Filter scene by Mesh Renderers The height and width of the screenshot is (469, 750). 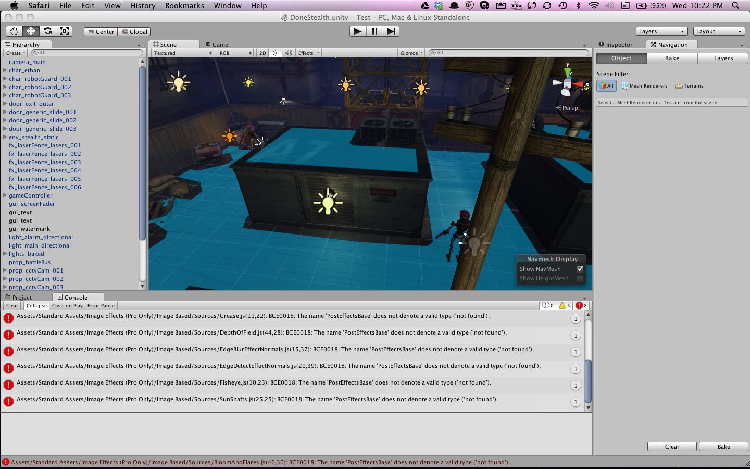644,85
